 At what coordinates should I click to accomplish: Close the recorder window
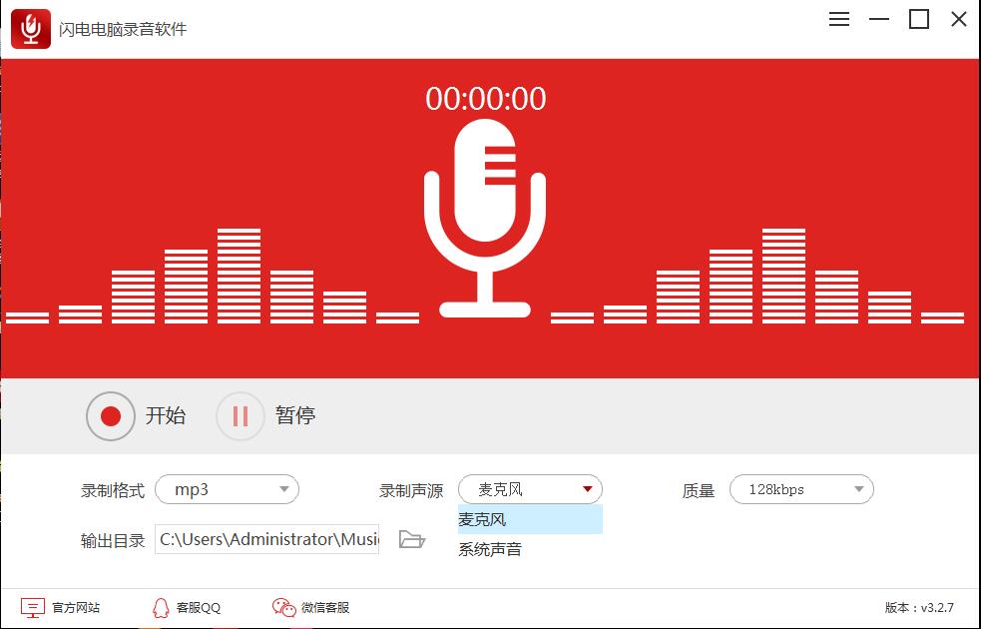click(958, 19)
